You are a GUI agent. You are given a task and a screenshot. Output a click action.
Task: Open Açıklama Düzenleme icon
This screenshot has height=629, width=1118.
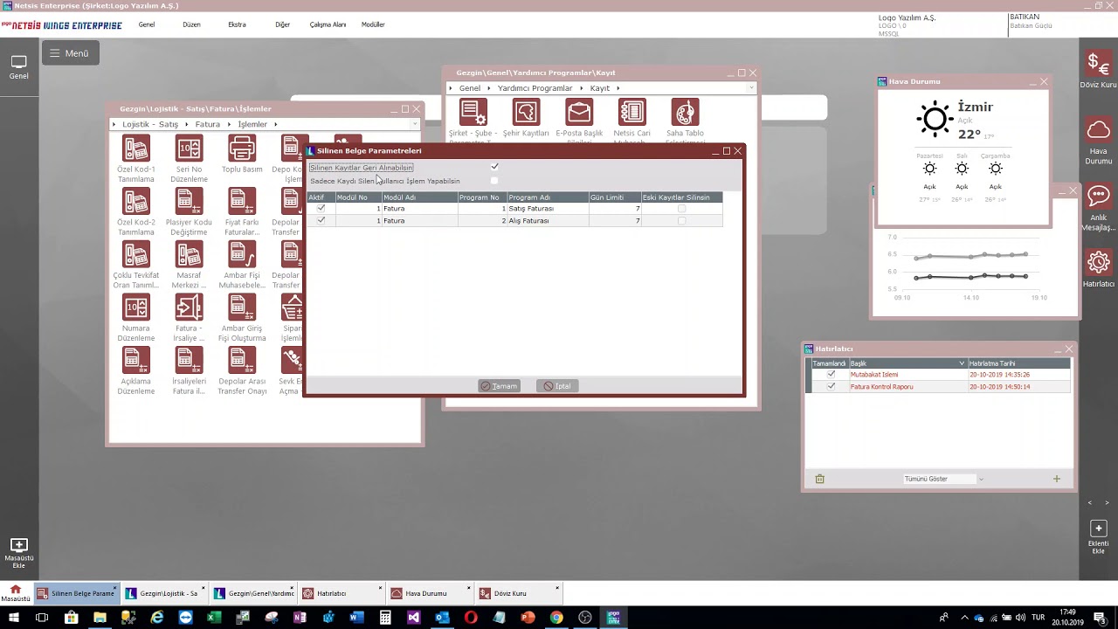(x=136, y=360)
